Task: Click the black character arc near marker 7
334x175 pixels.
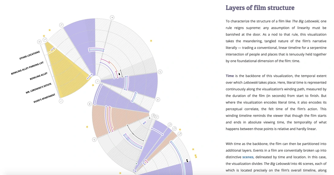Action: tap(119, 74)
